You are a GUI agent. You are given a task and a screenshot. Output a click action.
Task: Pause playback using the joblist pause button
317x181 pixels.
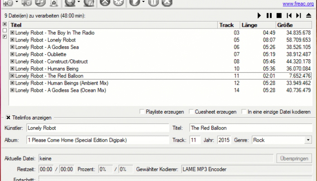(x=269, y=15)
